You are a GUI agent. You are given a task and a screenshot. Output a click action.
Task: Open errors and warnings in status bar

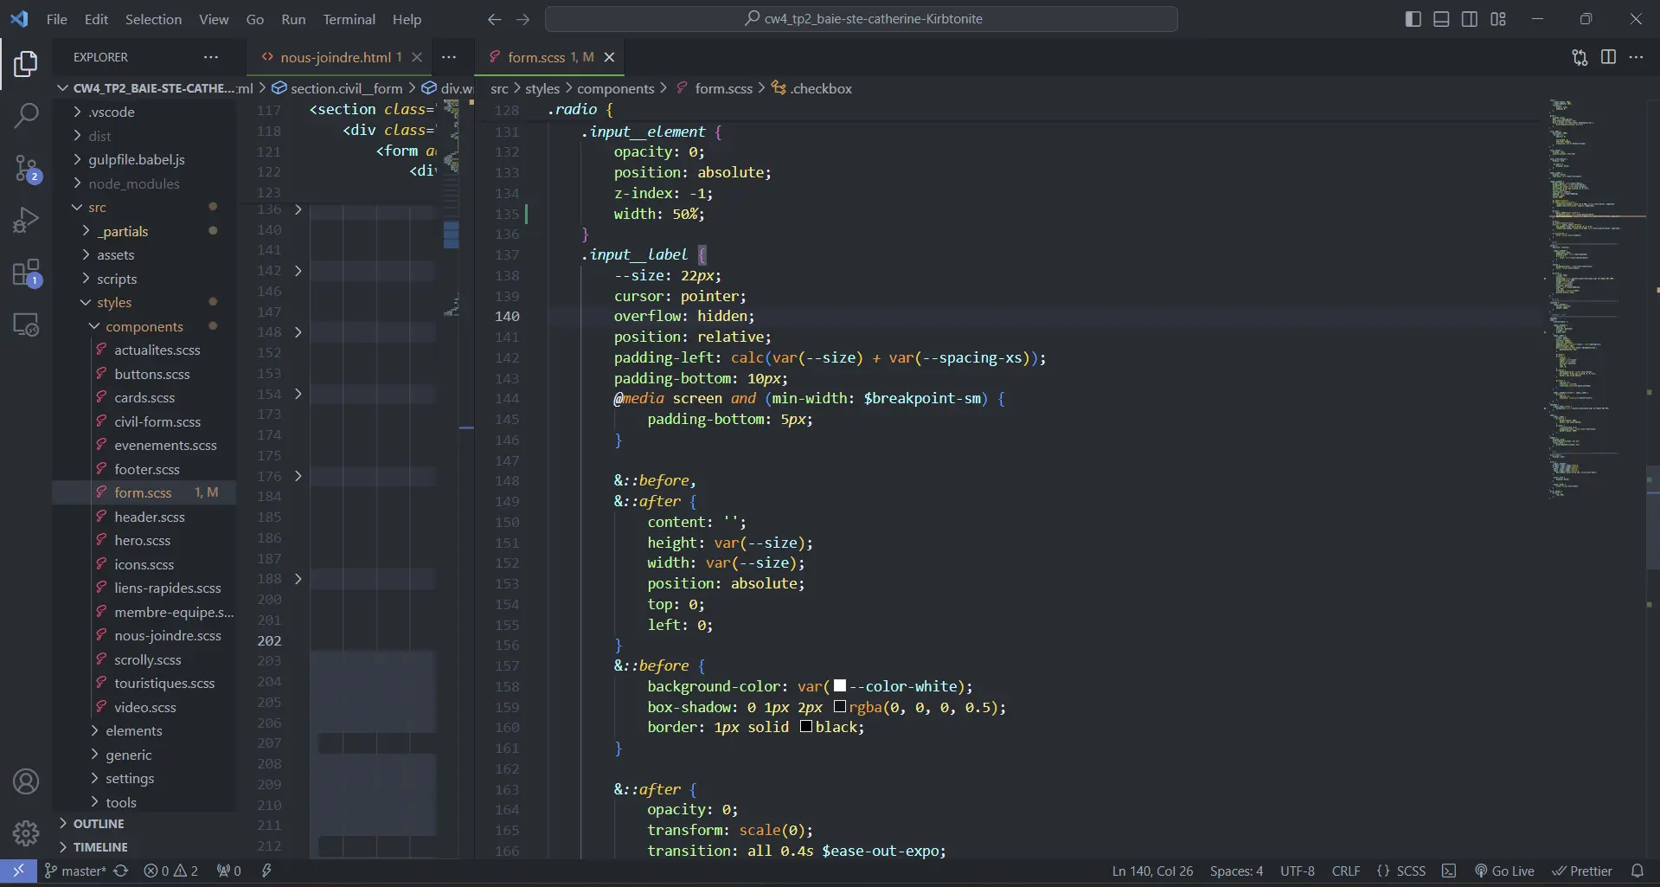pyautogui.click(x=171, y=871)
